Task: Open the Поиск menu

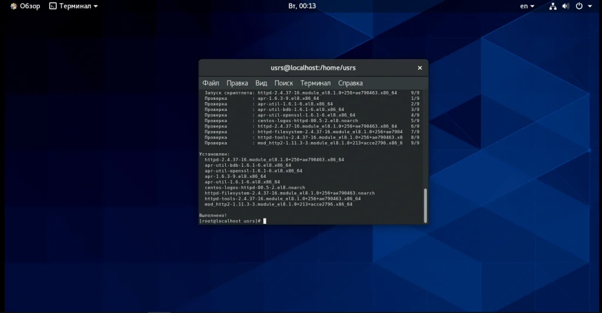Action: tap(283, 83)
